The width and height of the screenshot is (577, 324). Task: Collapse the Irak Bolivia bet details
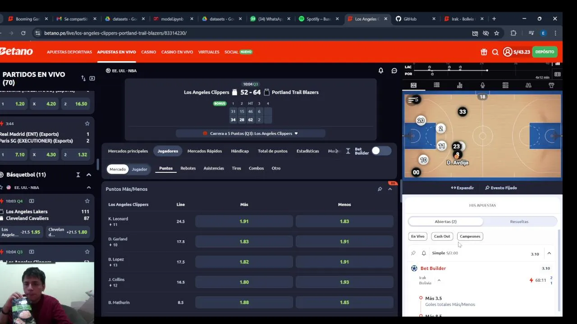pyautogui.click(x=439, y=280)
